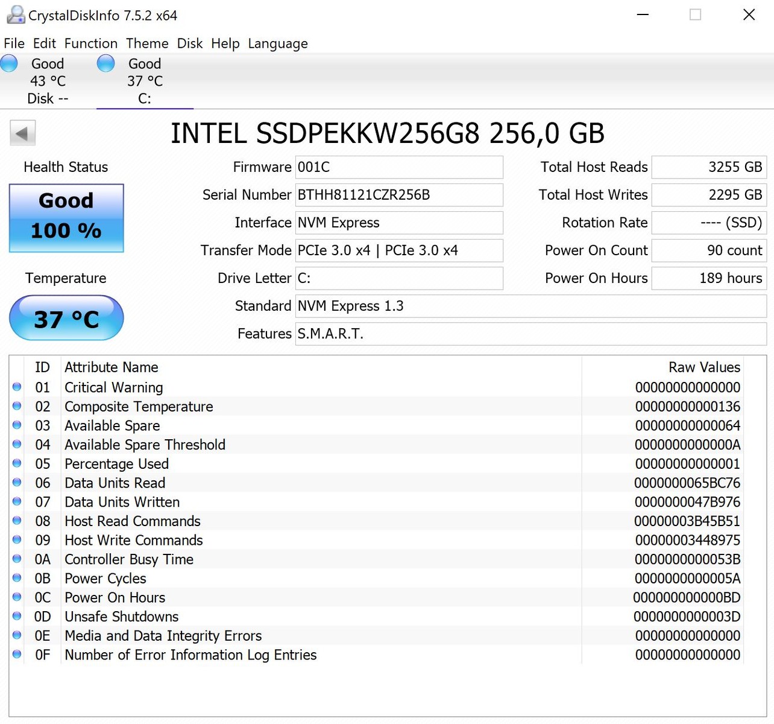Click Power On Hours value 189 hours
Image resolution: width=774 pixels, height=724 pixels.
click(x=709, y=278)
